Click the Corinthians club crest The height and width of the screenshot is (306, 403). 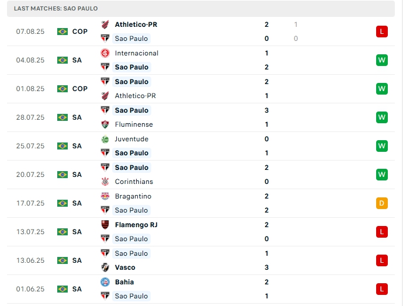coord(105,182)
